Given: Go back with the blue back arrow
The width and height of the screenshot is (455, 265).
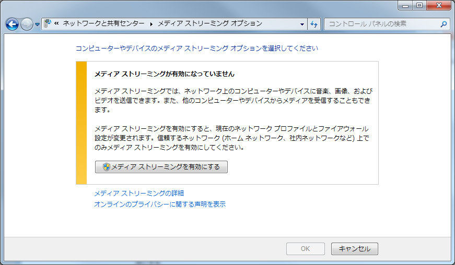Looking at the screenshot, I should coord(12,25).
